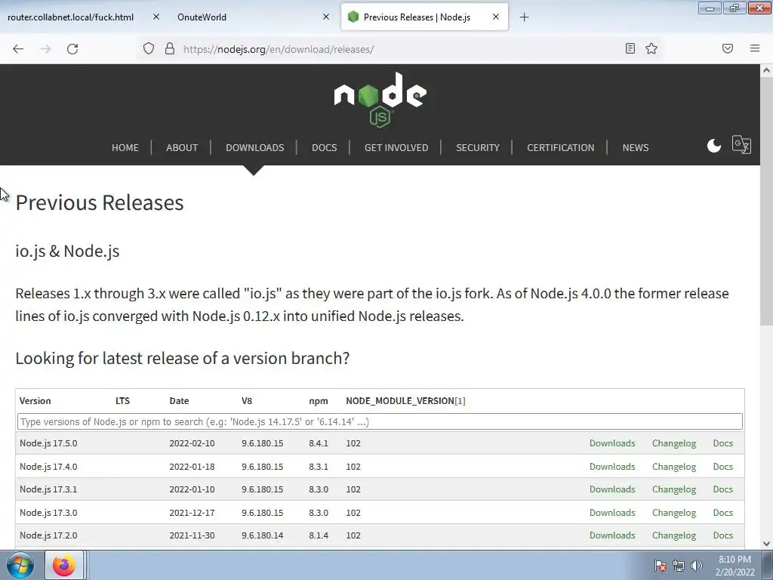The height and width of the screenshot is (580, 773).
Task: Open the SECURITY navigation item
Action: pyautogui.click(x=478, y=147)
